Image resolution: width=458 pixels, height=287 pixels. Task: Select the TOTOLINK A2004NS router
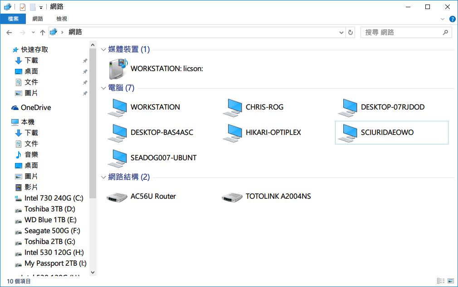click(x=266, y=196)
